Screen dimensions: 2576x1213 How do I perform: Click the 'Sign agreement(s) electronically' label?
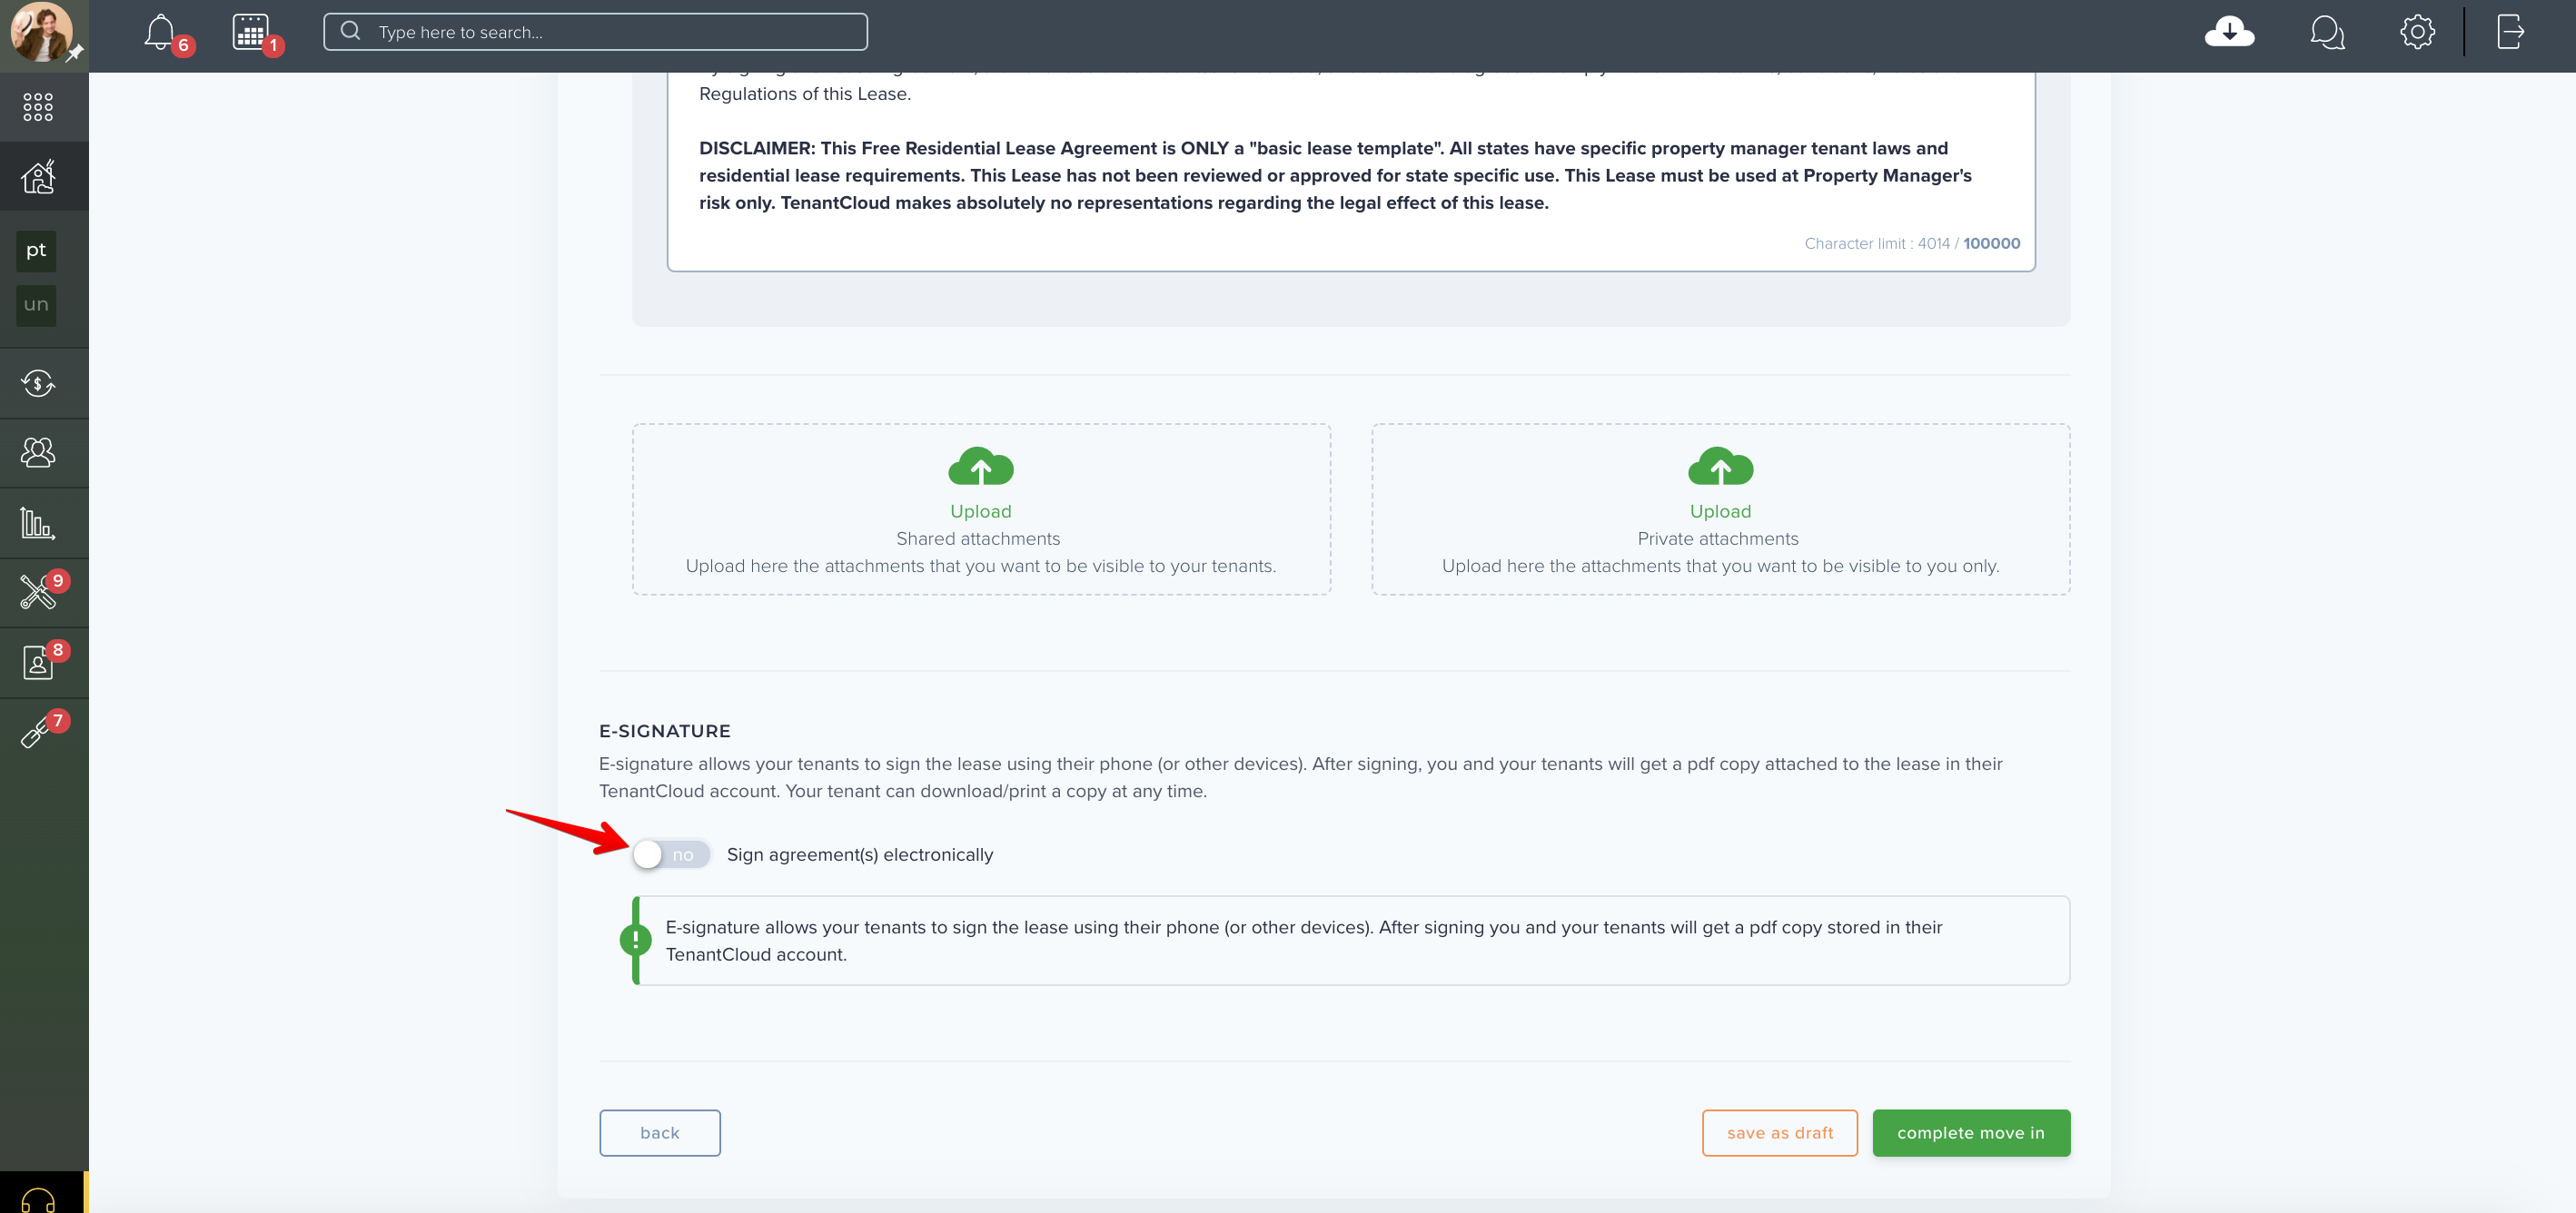coord(859,854)
